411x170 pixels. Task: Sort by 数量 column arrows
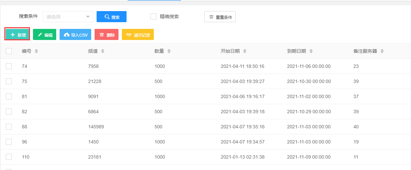169,51
